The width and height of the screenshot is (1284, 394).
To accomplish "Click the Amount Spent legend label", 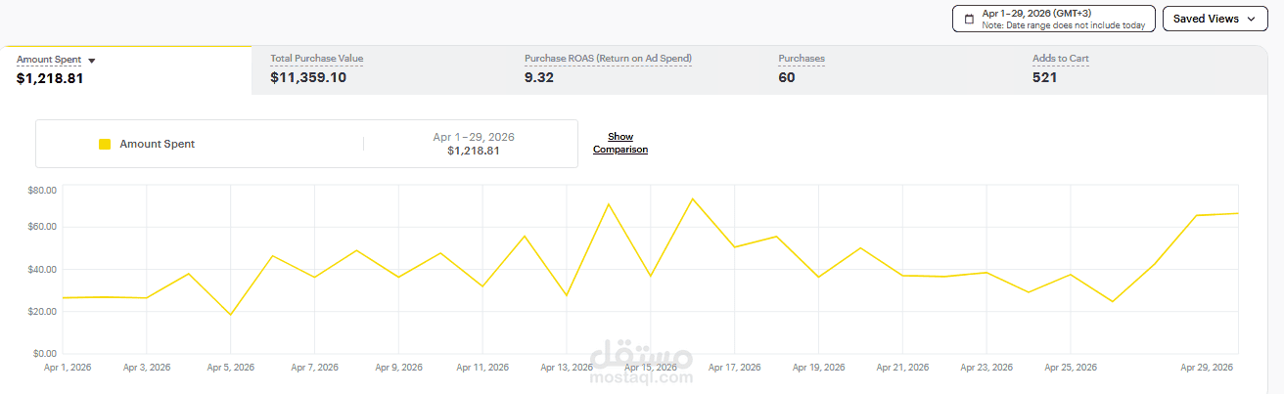I will pyautogui.click(x=157, y=144).
